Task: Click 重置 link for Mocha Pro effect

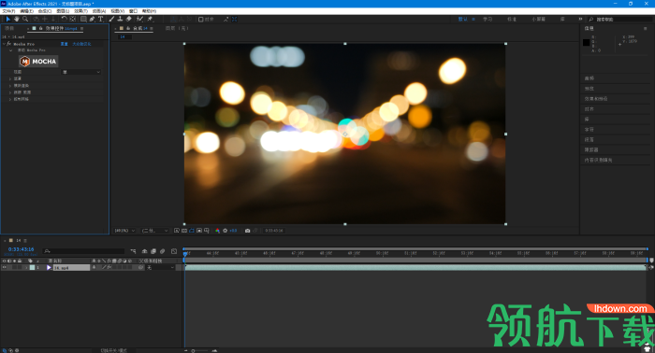Action: [64, 44]
